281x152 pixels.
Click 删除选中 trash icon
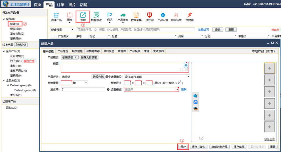[176, 17]
